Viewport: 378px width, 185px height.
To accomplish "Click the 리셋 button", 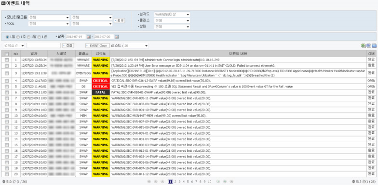I will [x=120, y=21].
